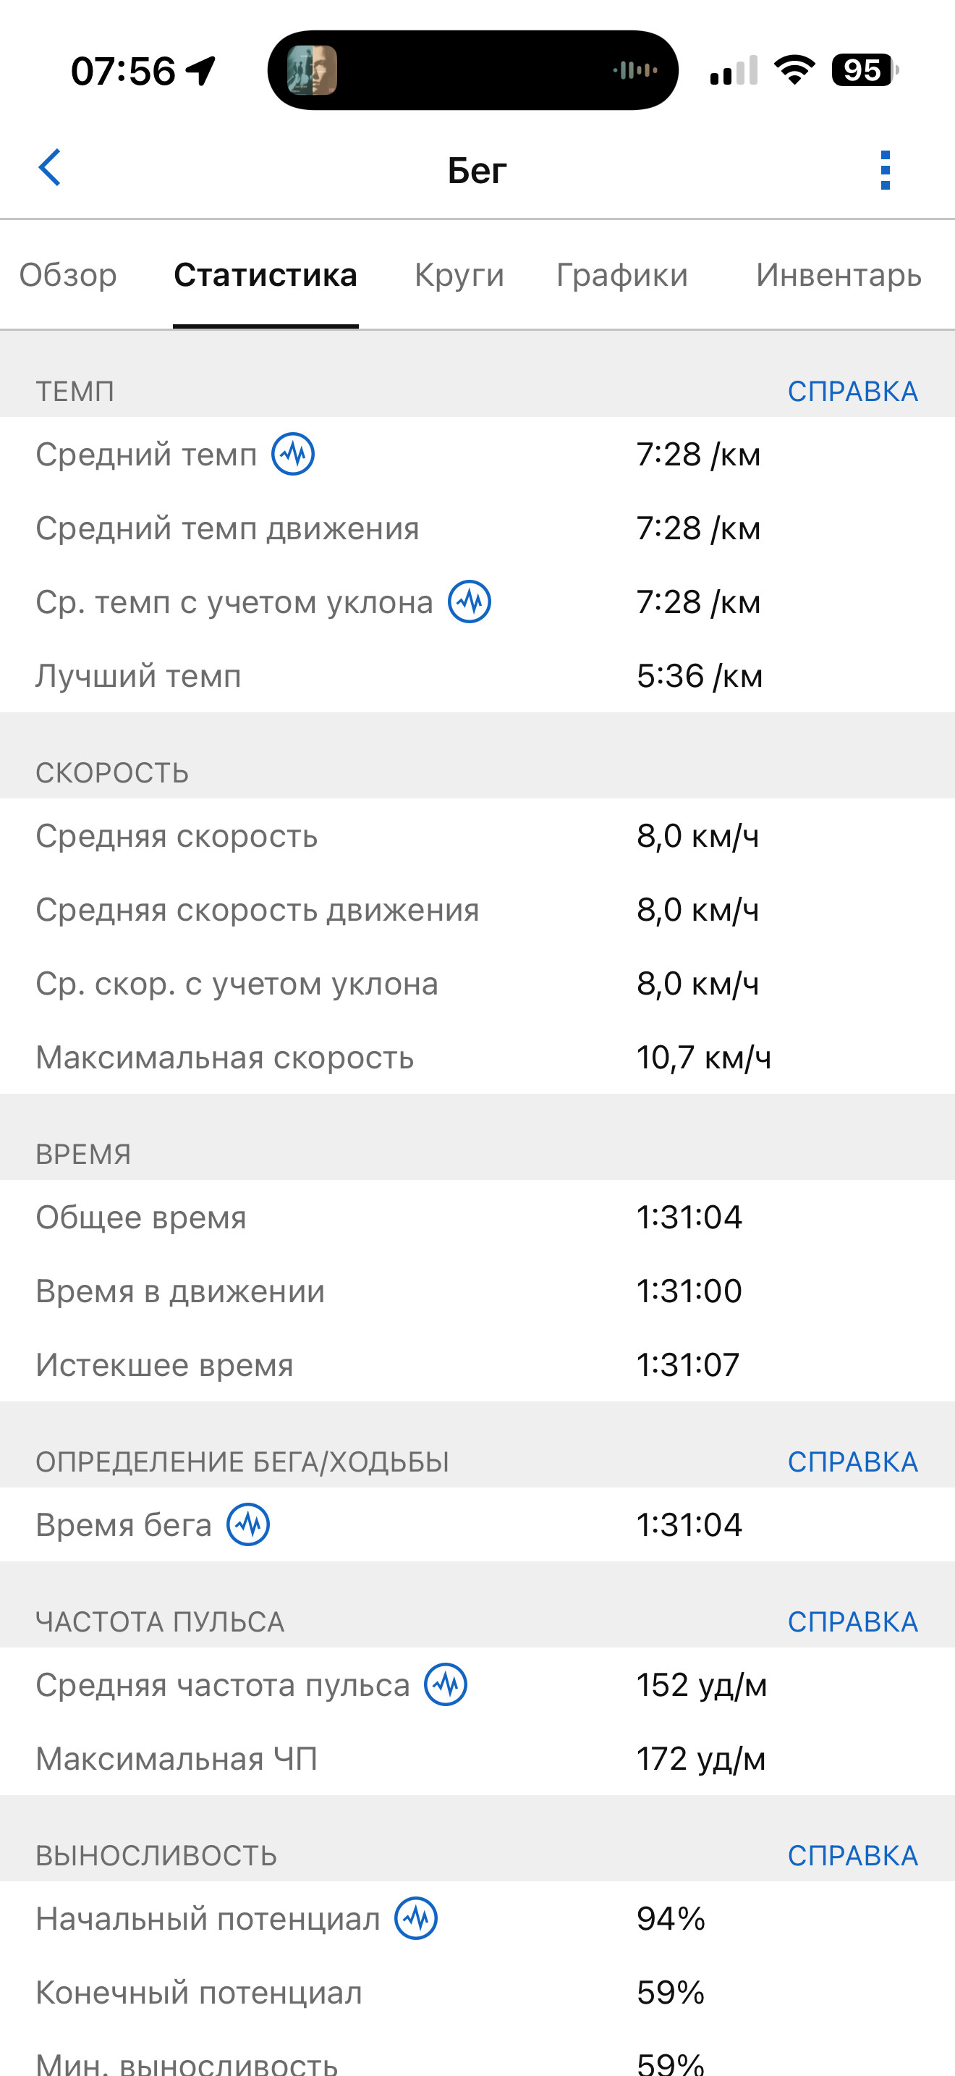Select the Статистика tab
The height and width of the screenshot is (2076, 955).
pos(266,275)
